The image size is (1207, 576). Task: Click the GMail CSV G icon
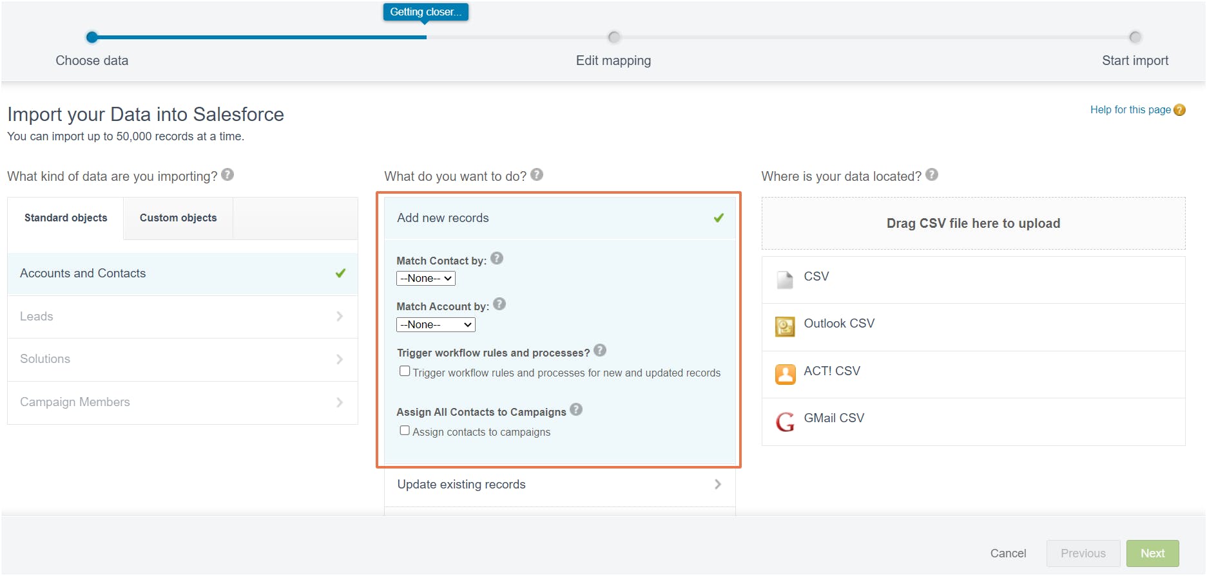click(x=785, y=422)
